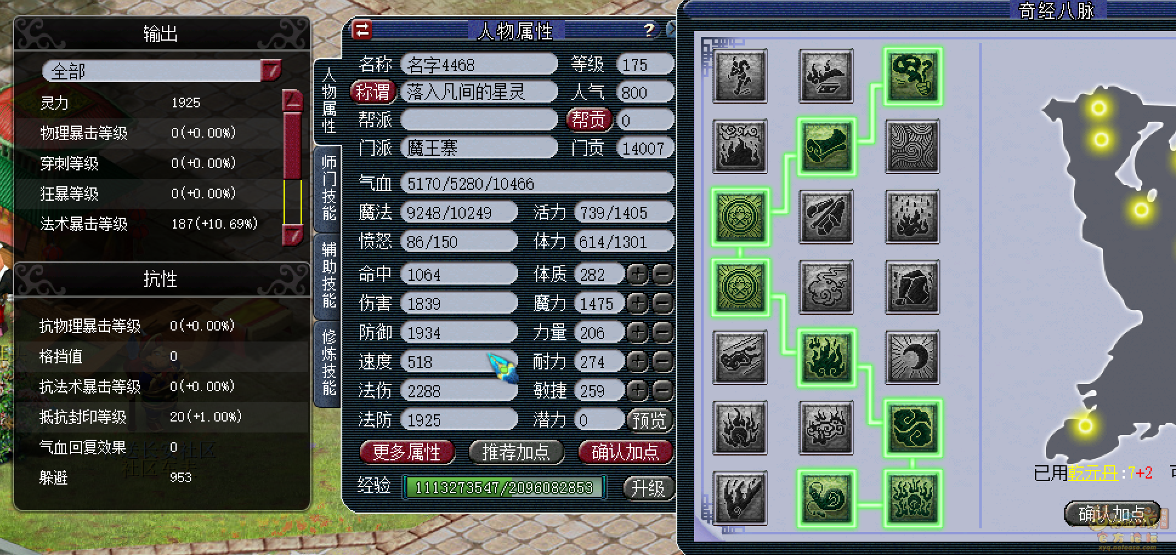The image size is (1176, 555).
Task: Increase 体质 with the plus button
Action: pyautogui.click(x=637, y=275)
